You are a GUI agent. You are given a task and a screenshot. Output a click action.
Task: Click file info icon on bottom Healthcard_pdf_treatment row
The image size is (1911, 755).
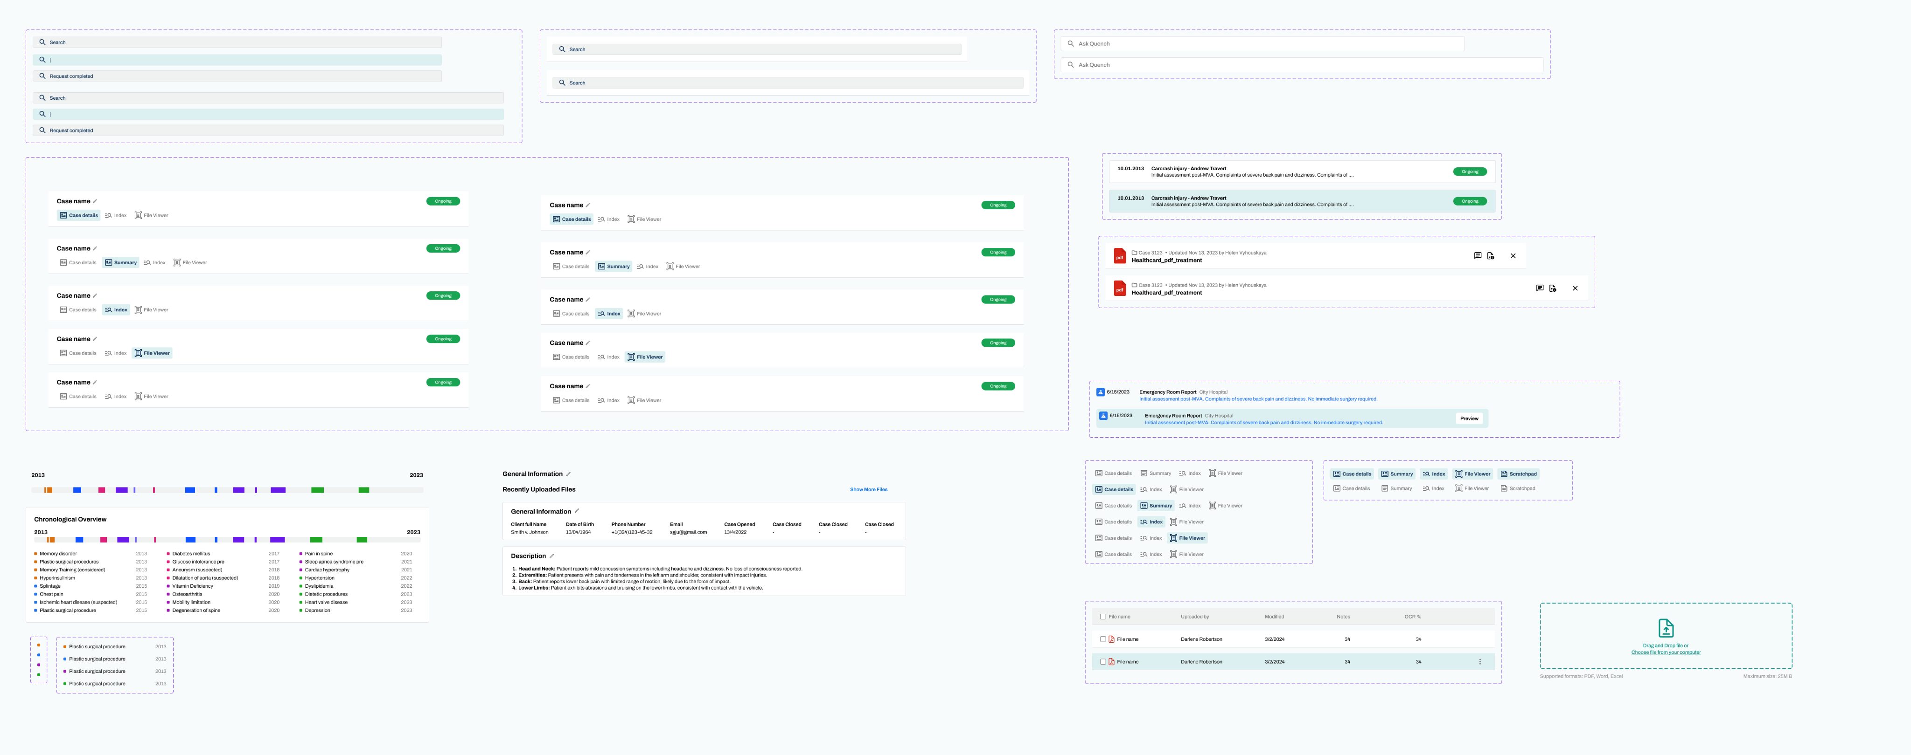[x=1552, y=288]
